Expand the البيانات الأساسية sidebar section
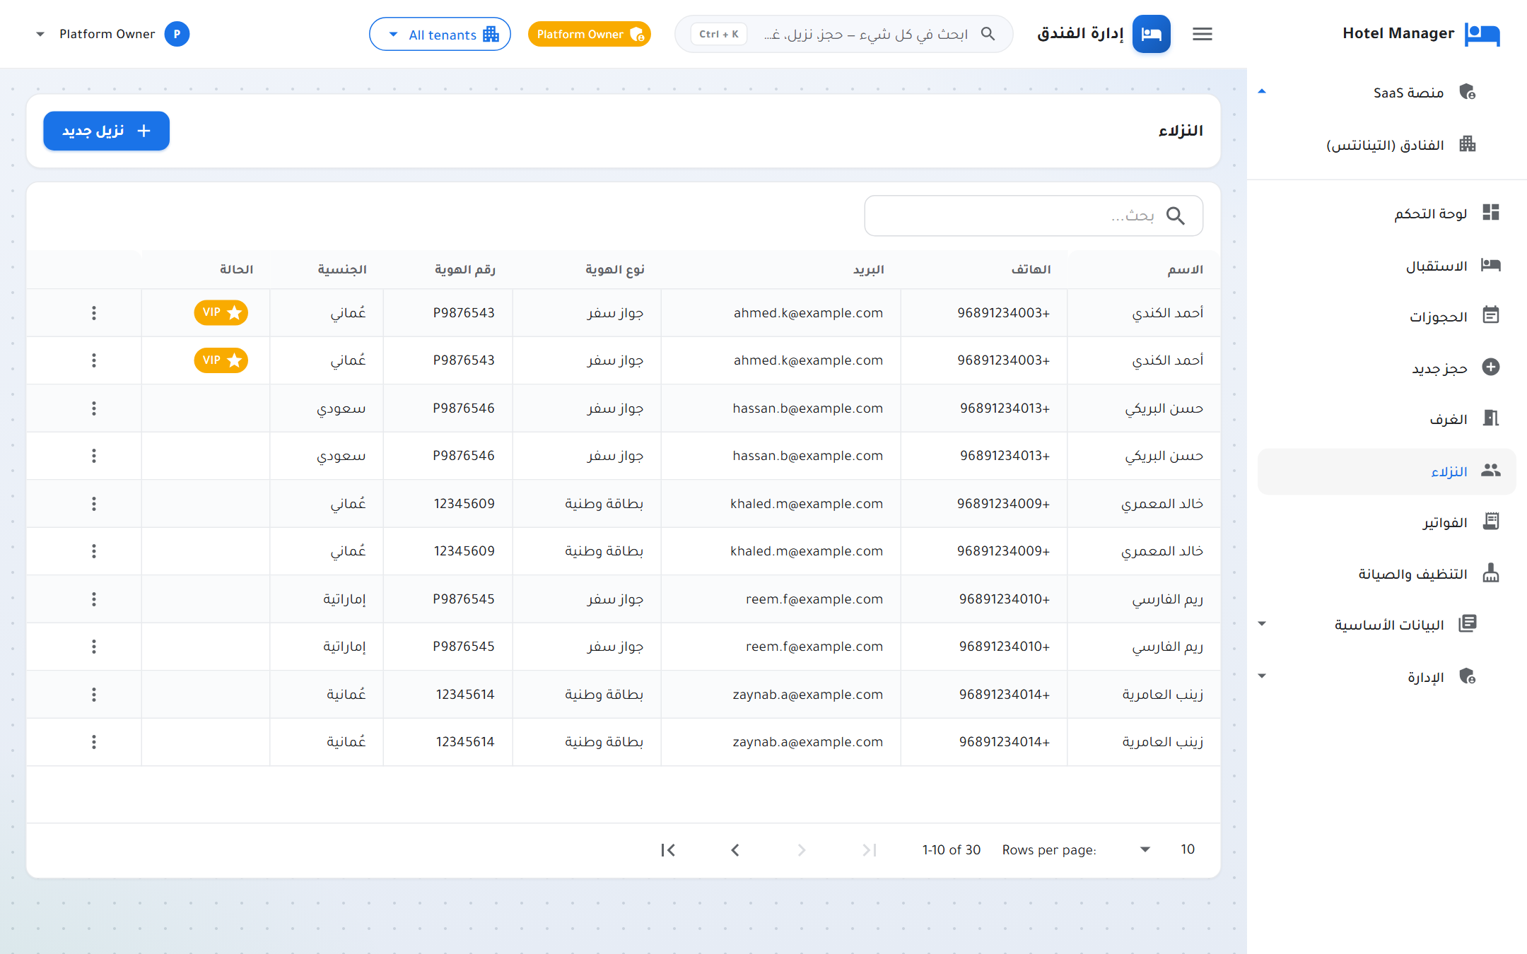The image size is (1527, 954). (1262, 623)
